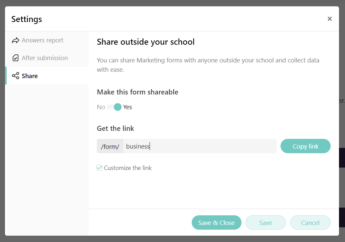Click the Settings dialog title
This screenshot has height=242, width=345.
click(26, 19)
